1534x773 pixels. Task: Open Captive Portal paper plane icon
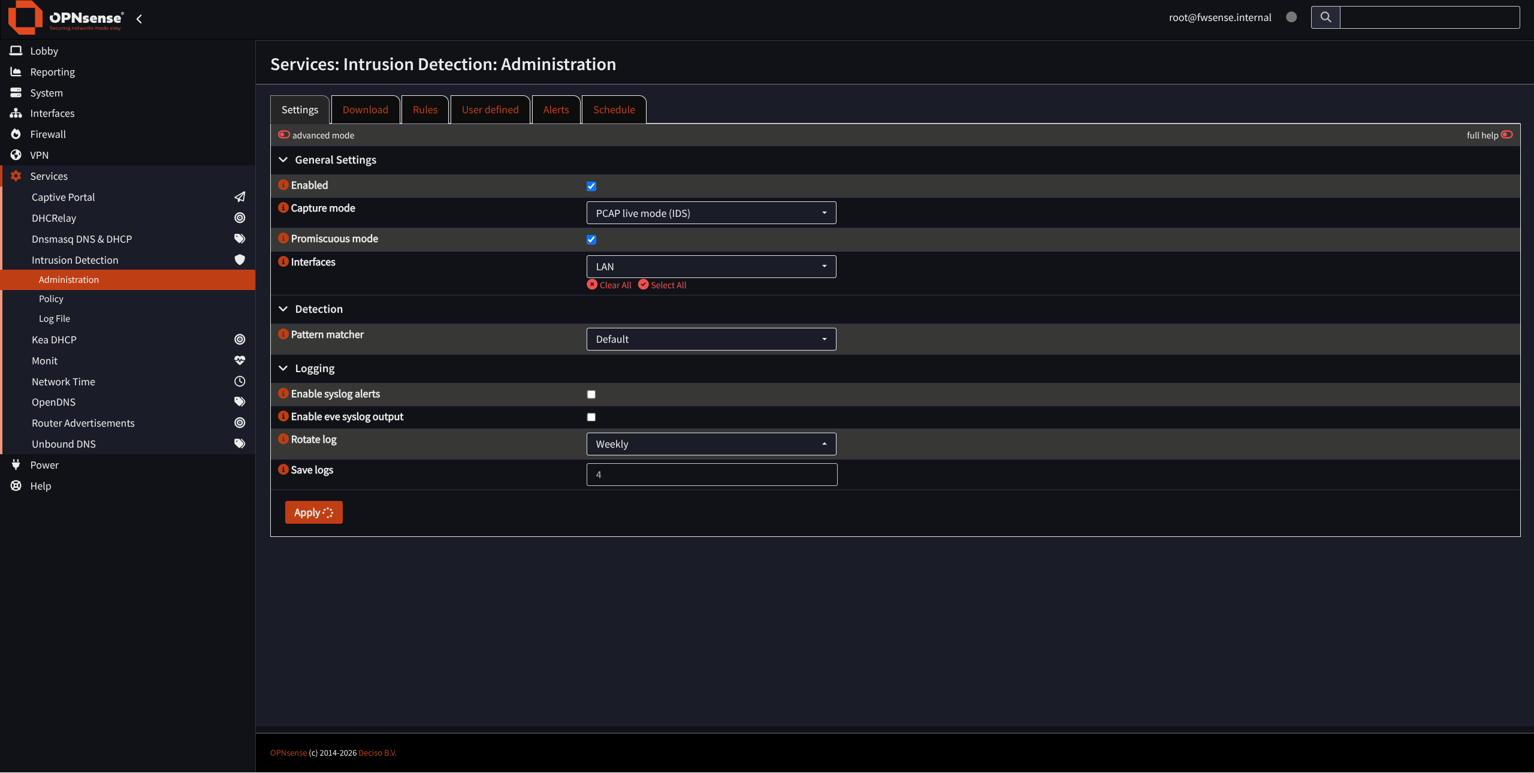point(240,197)
